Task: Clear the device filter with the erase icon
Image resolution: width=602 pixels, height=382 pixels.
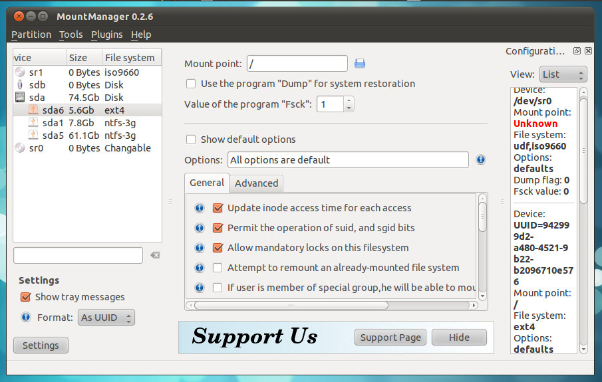Action: [155, 255]
